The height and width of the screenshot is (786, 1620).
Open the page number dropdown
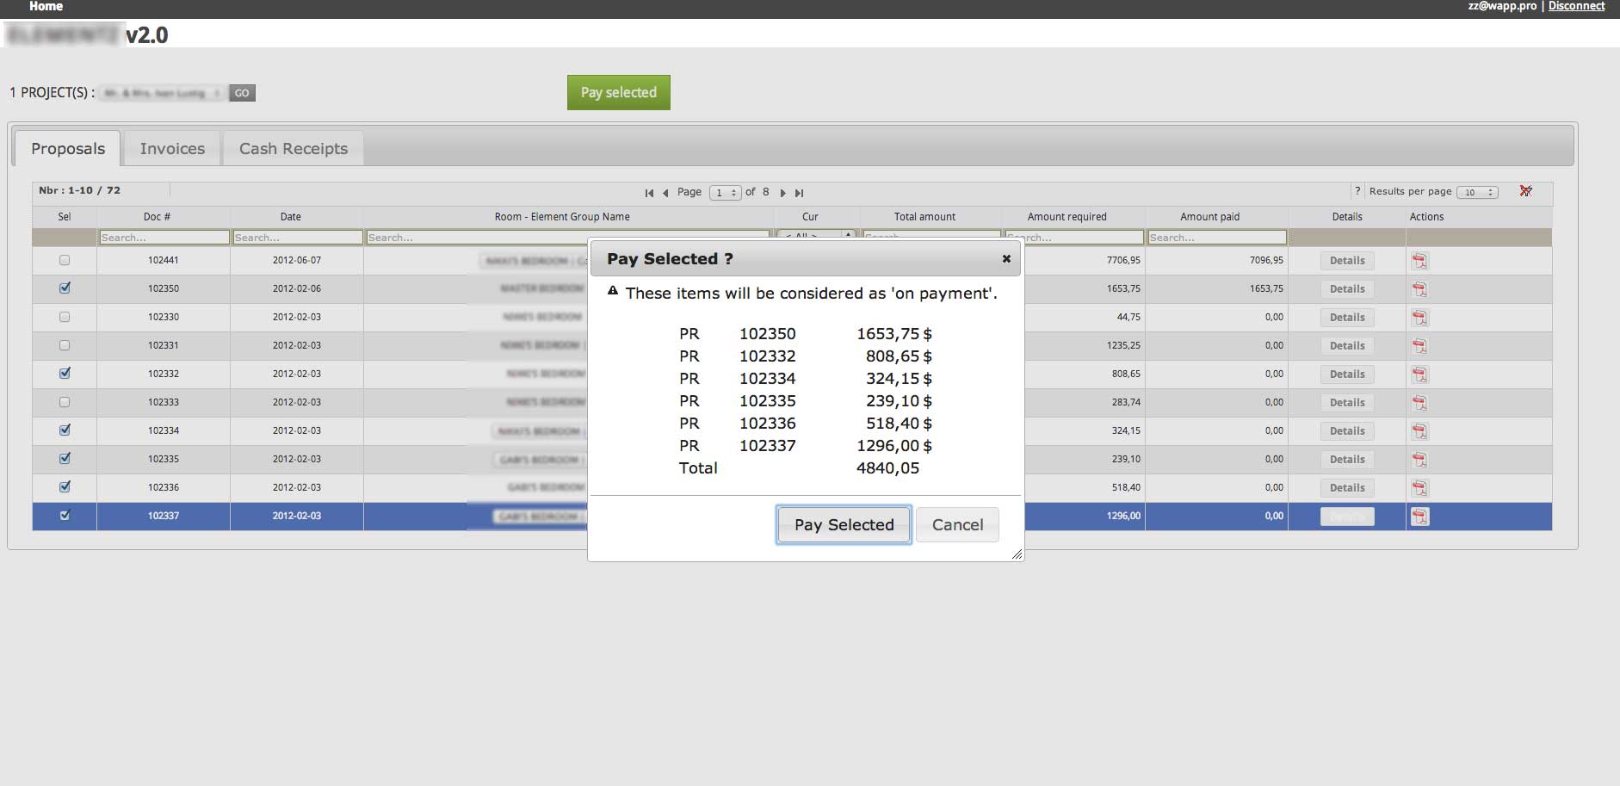point(724,193)
